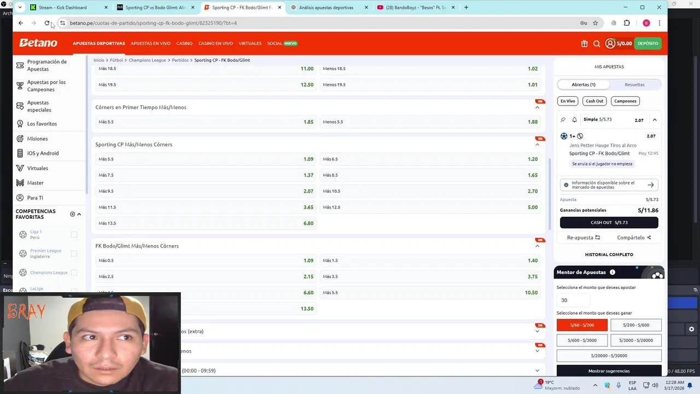Open Historial Completo

click(x=609, y=254)
